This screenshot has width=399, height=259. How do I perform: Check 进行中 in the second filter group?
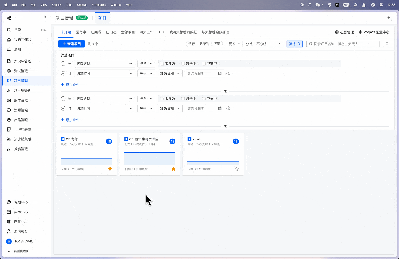[183, 99]
